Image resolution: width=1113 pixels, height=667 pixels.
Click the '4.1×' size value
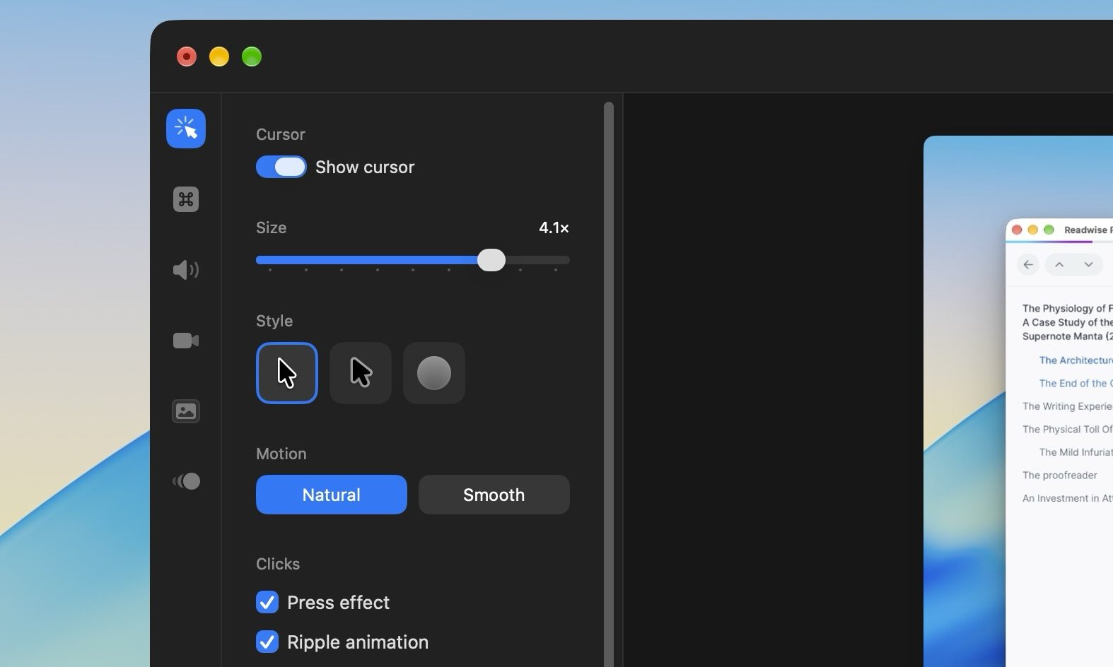pos(554,228)
